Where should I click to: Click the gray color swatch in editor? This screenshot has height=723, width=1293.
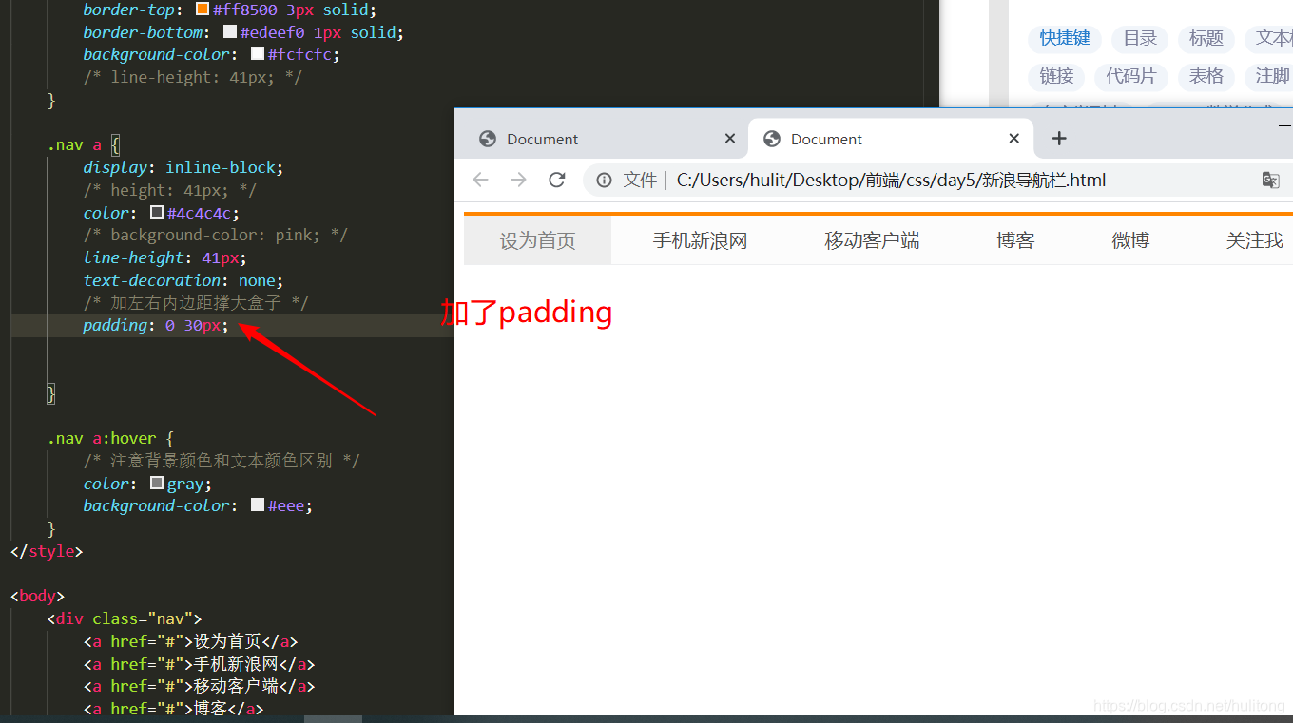[x=157, y=484]
